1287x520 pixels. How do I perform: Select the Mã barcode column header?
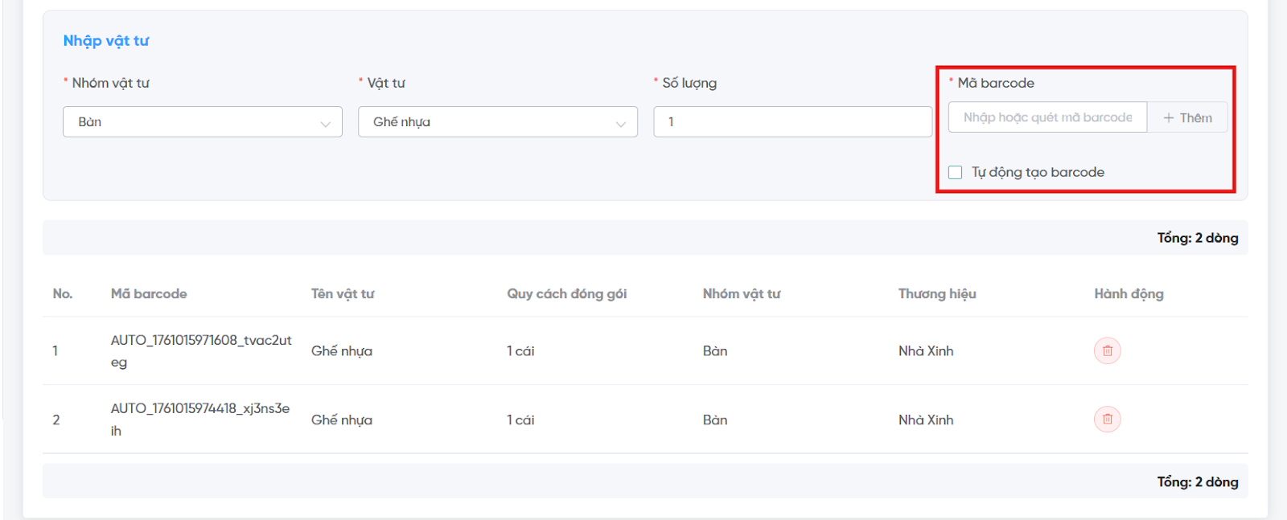[149, 294]
